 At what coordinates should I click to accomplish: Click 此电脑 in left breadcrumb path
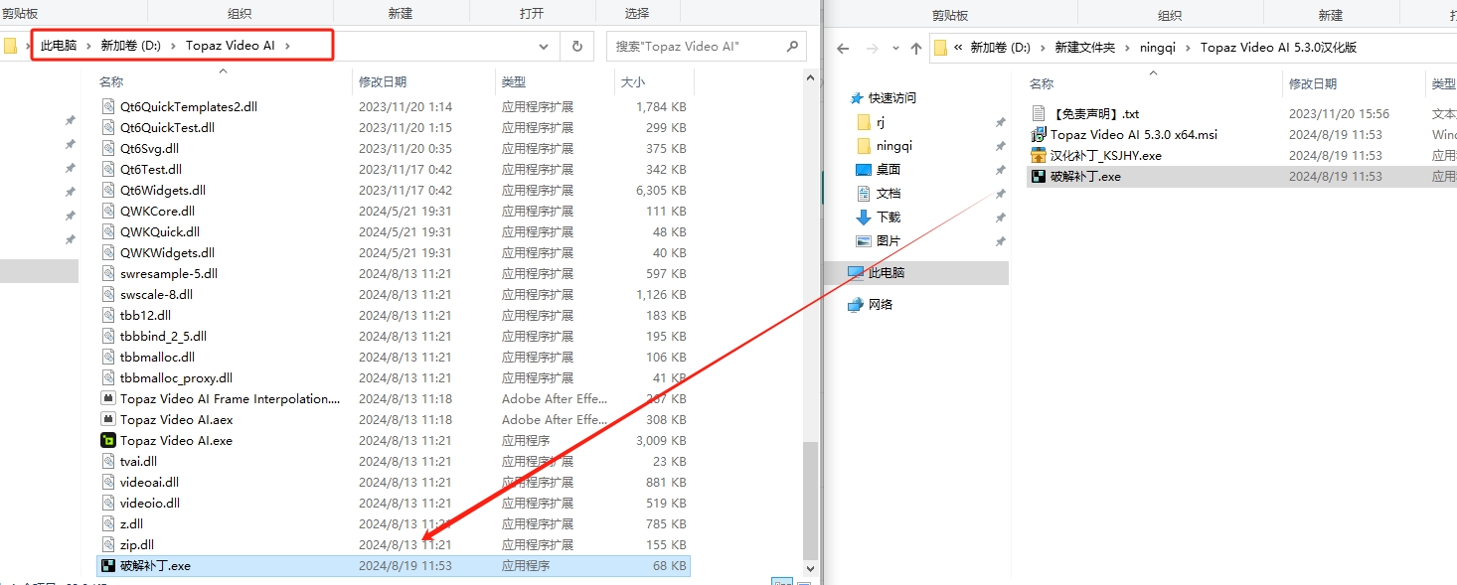point(59,46)
